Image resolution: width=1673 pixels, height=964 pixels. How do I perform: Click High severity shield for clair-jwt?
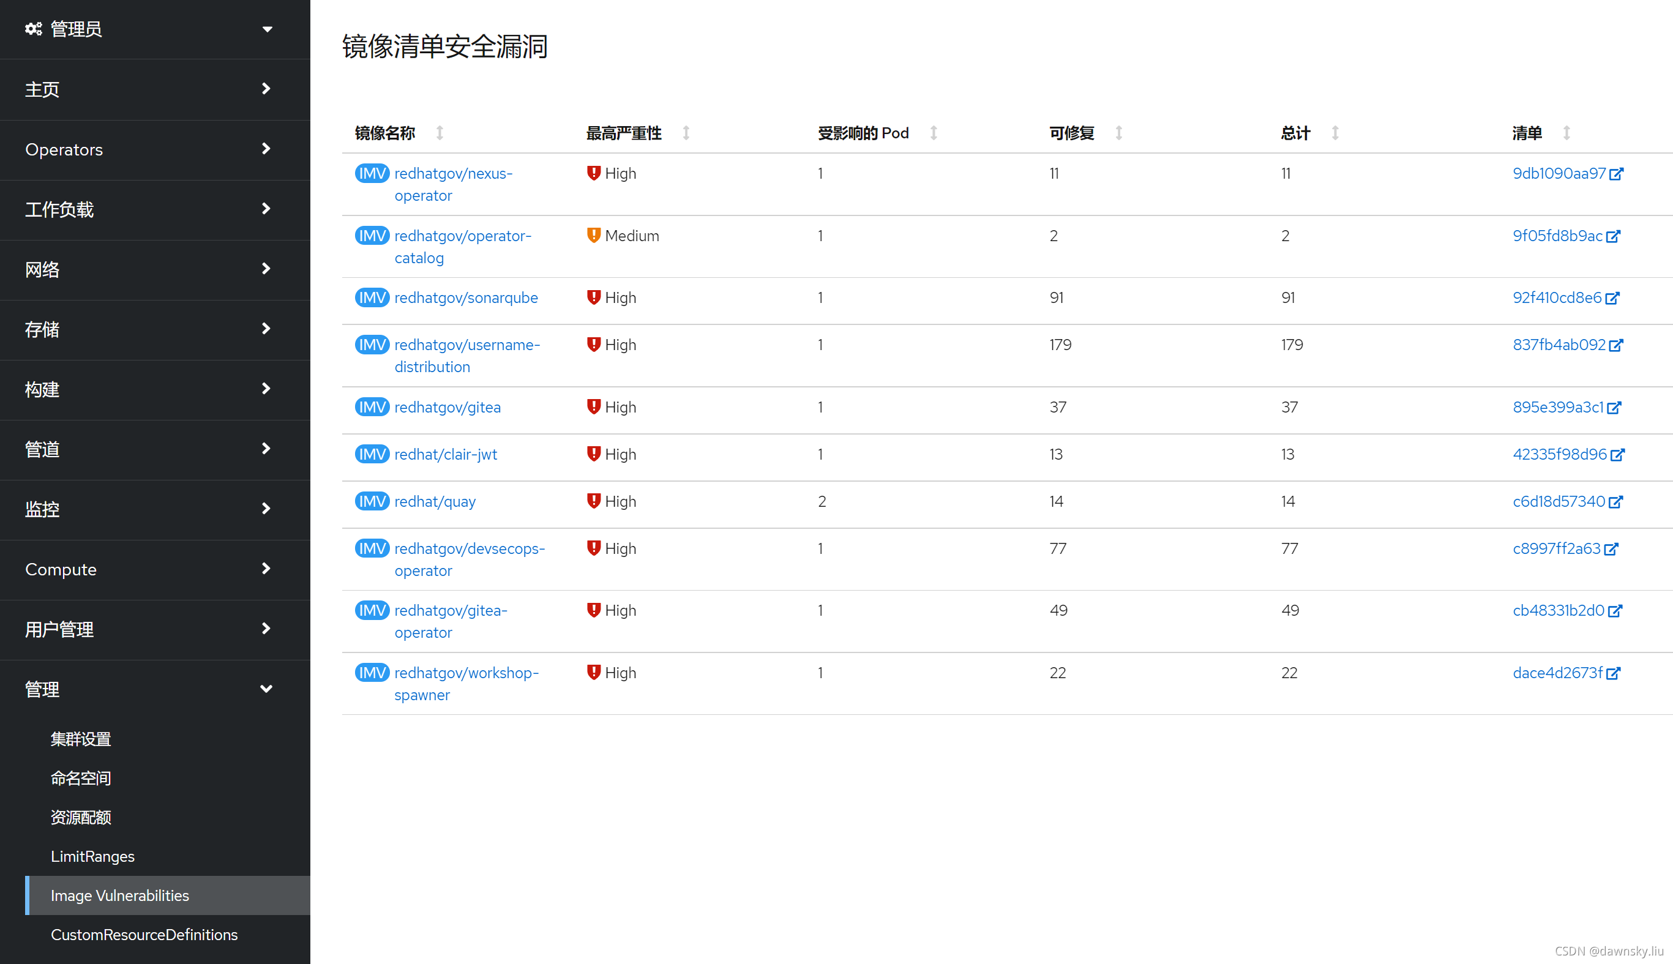594,454
